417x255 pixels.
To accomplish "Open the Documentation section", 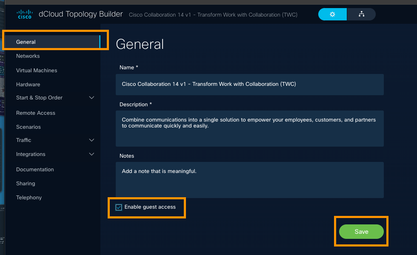I will [x=35, y=170].
